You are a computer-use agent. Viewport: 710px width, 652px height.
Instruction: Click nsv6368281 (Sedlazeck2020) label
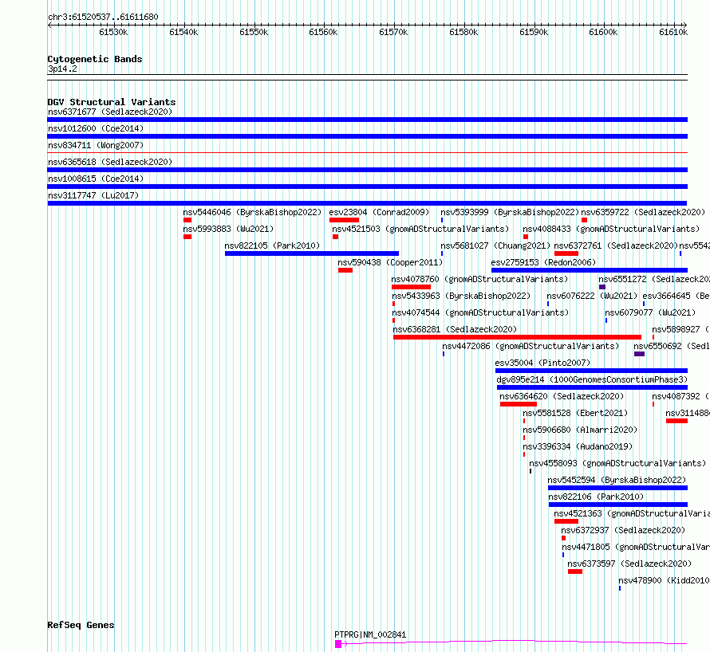455,329
